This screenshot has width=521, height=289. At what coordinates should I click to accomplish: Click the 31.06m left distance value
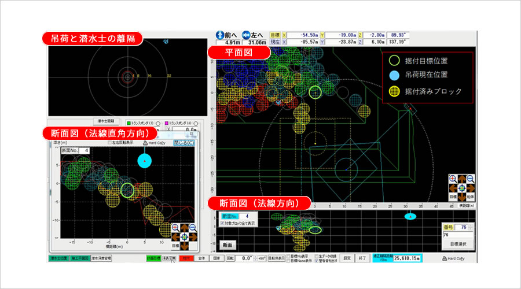[x=255, y=42]
